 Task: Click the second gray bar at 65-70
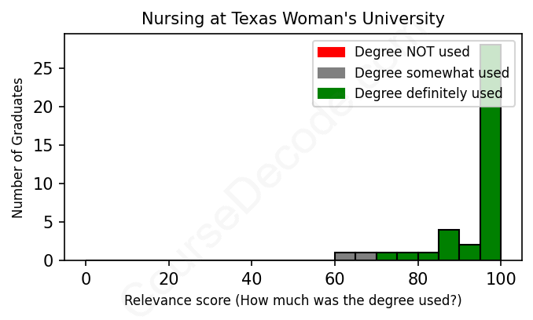pos(366,256)
